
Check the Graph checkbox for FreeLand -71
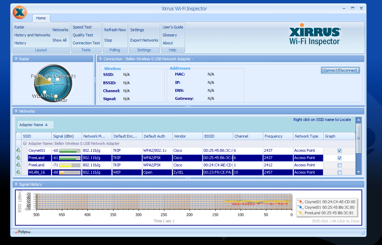340,165
